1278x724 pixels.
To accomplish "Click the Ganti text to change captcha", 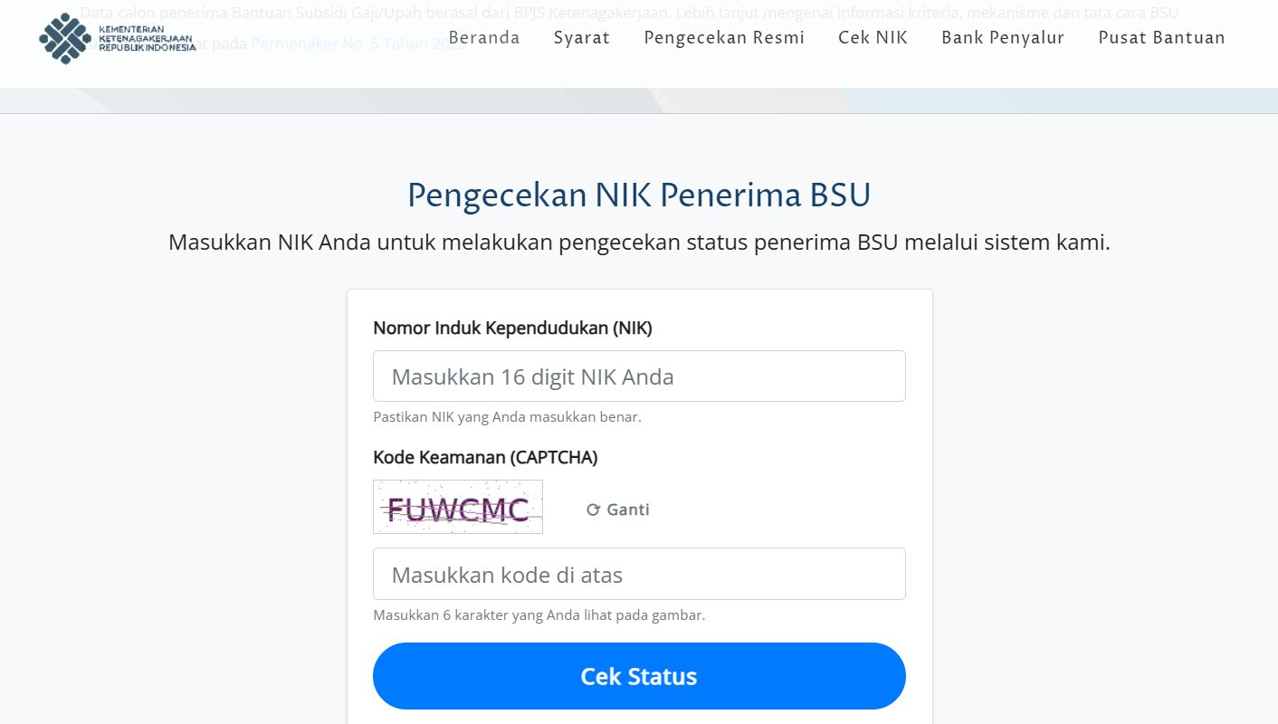I will [x=628, y=510].
